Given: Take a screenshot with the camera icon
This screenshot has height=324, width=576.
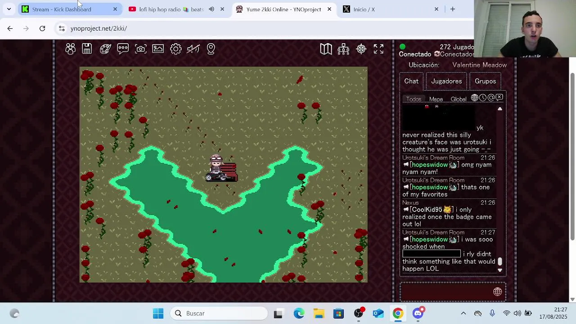Looking at the screenshot, I should pyautogui.click(x=140, y=49).
